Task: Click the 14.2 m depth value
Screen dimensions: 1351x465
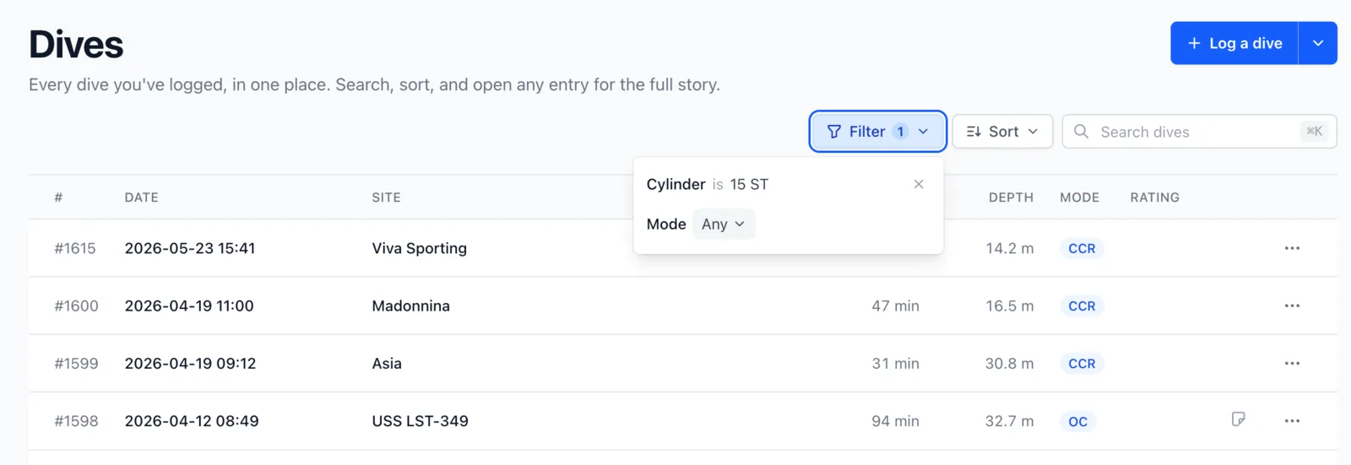Action: click(x=1010, y=248)
